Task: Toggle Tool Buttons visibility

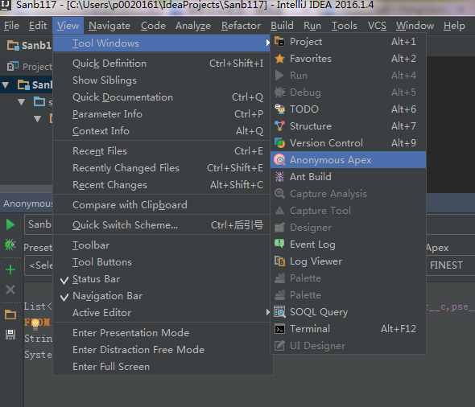Action: tap(162, 262)
